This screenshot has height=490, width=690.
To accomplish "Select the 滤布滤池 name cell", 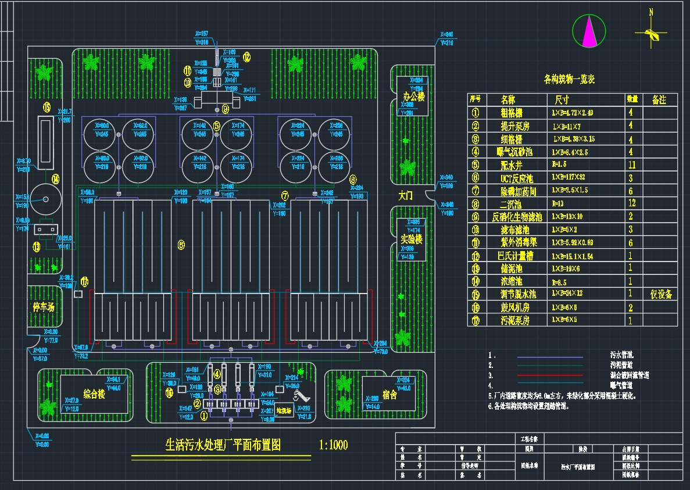I will coord(515,230).
